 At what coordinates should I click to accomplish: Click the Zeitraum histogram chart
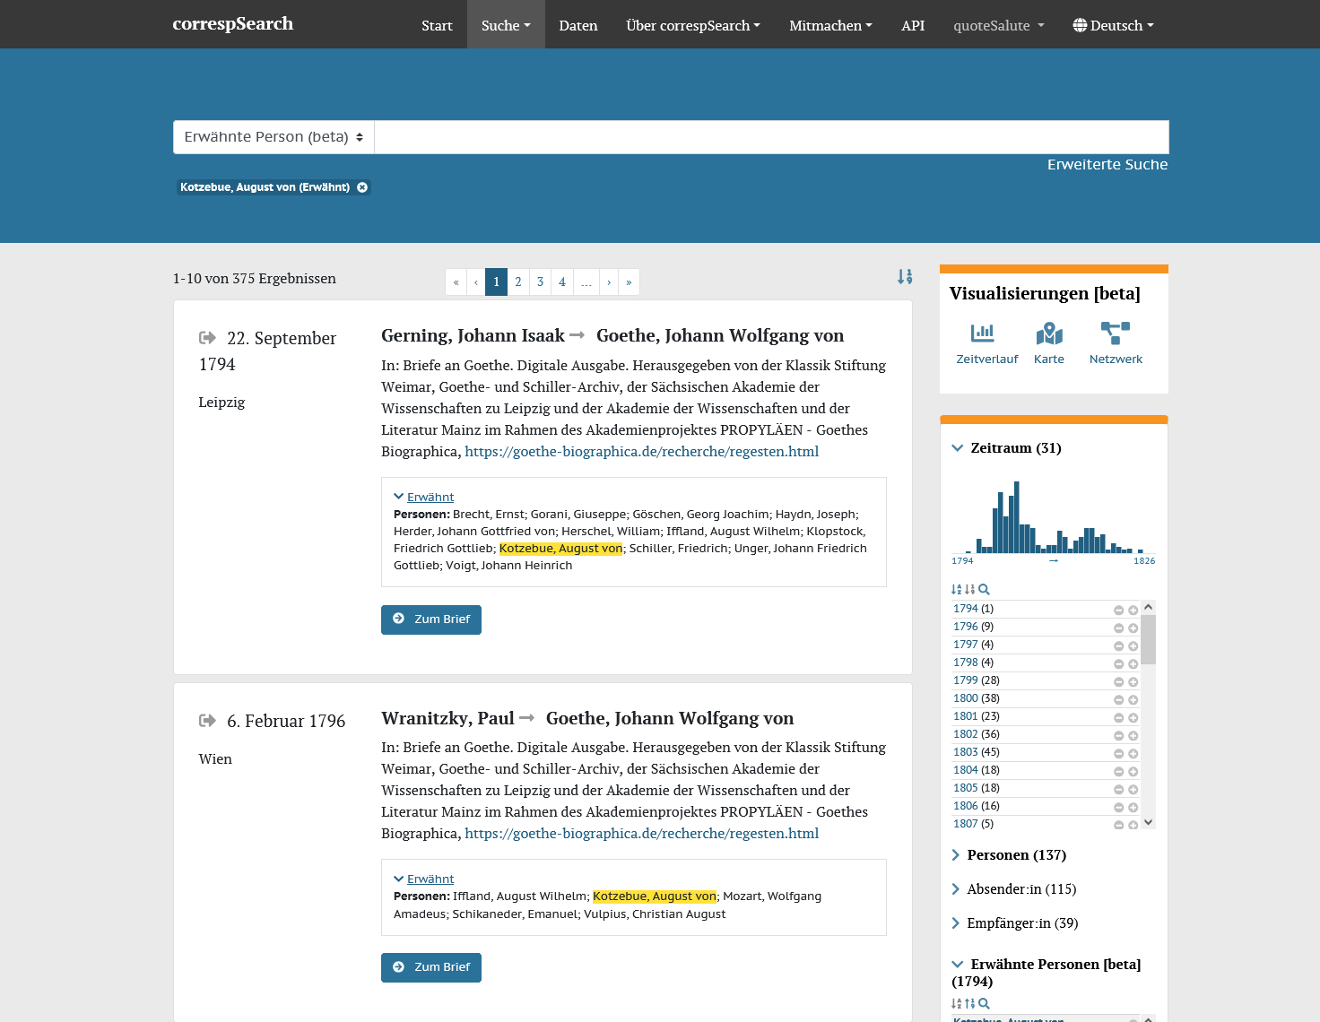[1054, 517]
